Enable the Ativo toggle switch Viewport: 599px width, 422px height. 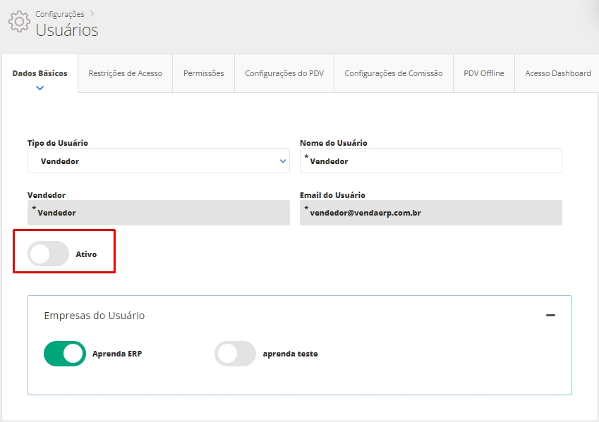pos(49,254)
